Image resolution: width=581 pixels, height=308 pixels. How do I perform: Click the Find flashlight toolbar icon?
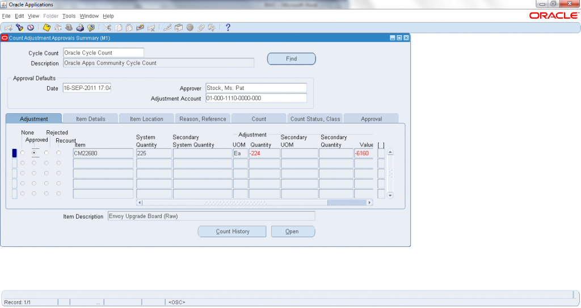pyautogui.click(x=19, y=27)
